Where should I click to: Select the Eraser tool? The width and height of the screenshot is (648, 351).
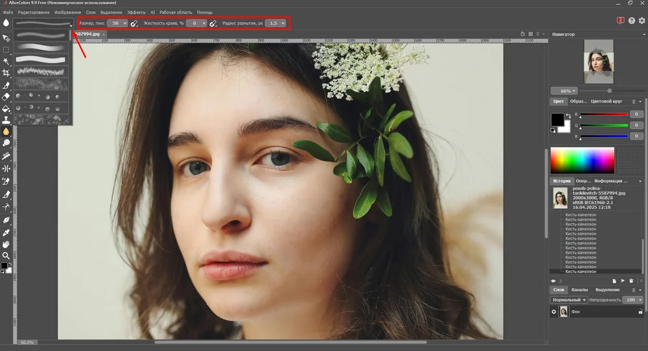coord(6,97)
